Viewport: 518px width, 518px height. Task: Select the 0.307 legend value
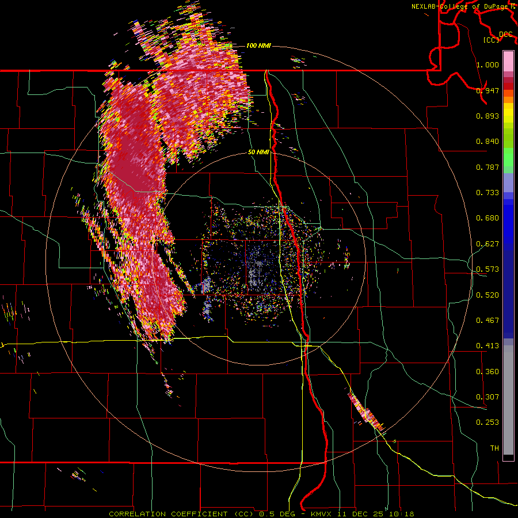point(487,397)
